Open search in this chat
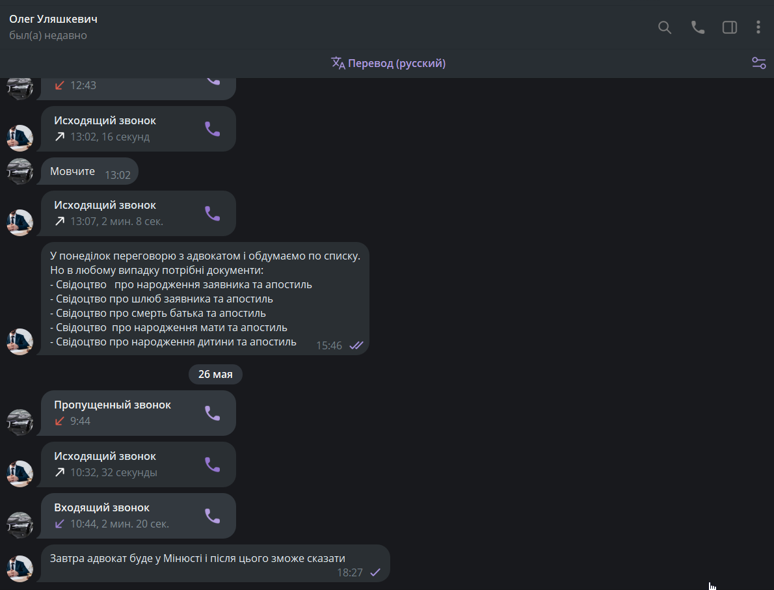 point(665,27)
